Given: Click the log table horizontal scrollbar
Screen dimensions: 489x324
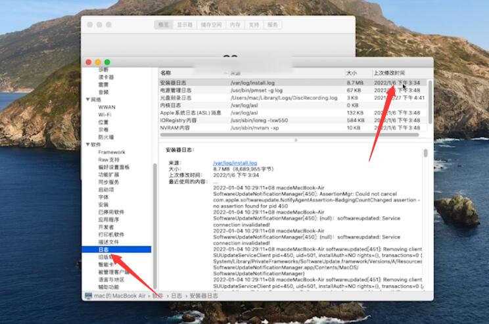Looking at the screenshot, I should 289,135.
